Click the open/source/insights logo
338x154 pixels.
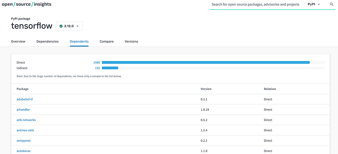(x=26, y=4)
